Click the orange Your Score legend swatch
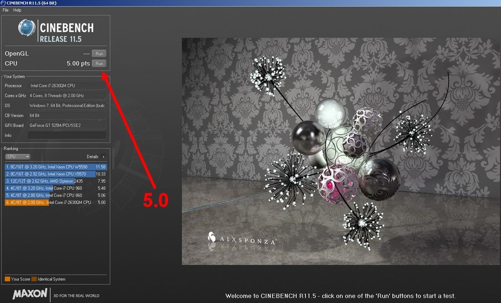501x303 pixels. tap(7, 279)
